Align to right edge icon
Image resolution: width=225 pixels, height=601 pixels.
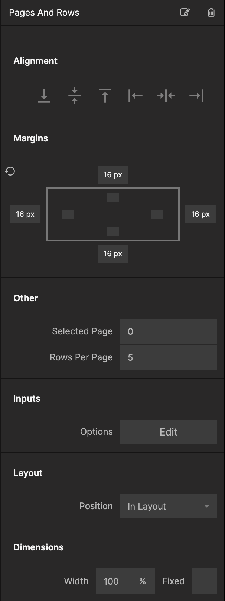point(196,96)
